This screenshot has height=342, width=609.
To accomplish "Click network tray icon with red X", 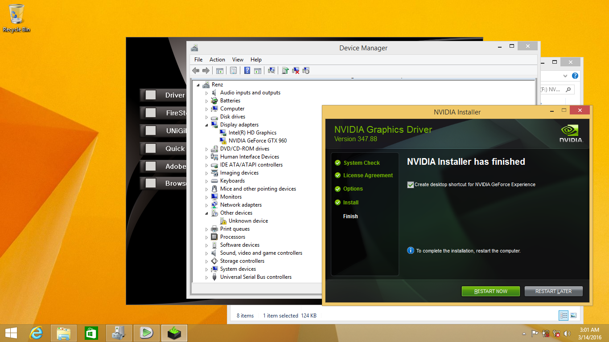I will (x=556, y=333).
